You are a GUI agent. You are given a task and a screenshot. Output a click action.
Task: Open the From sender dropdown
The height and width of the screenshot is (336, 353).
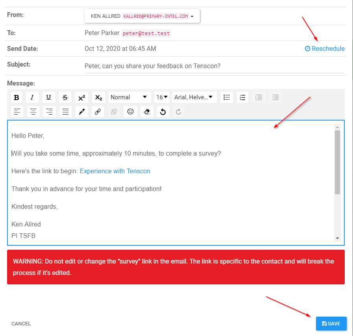[142, 16]
